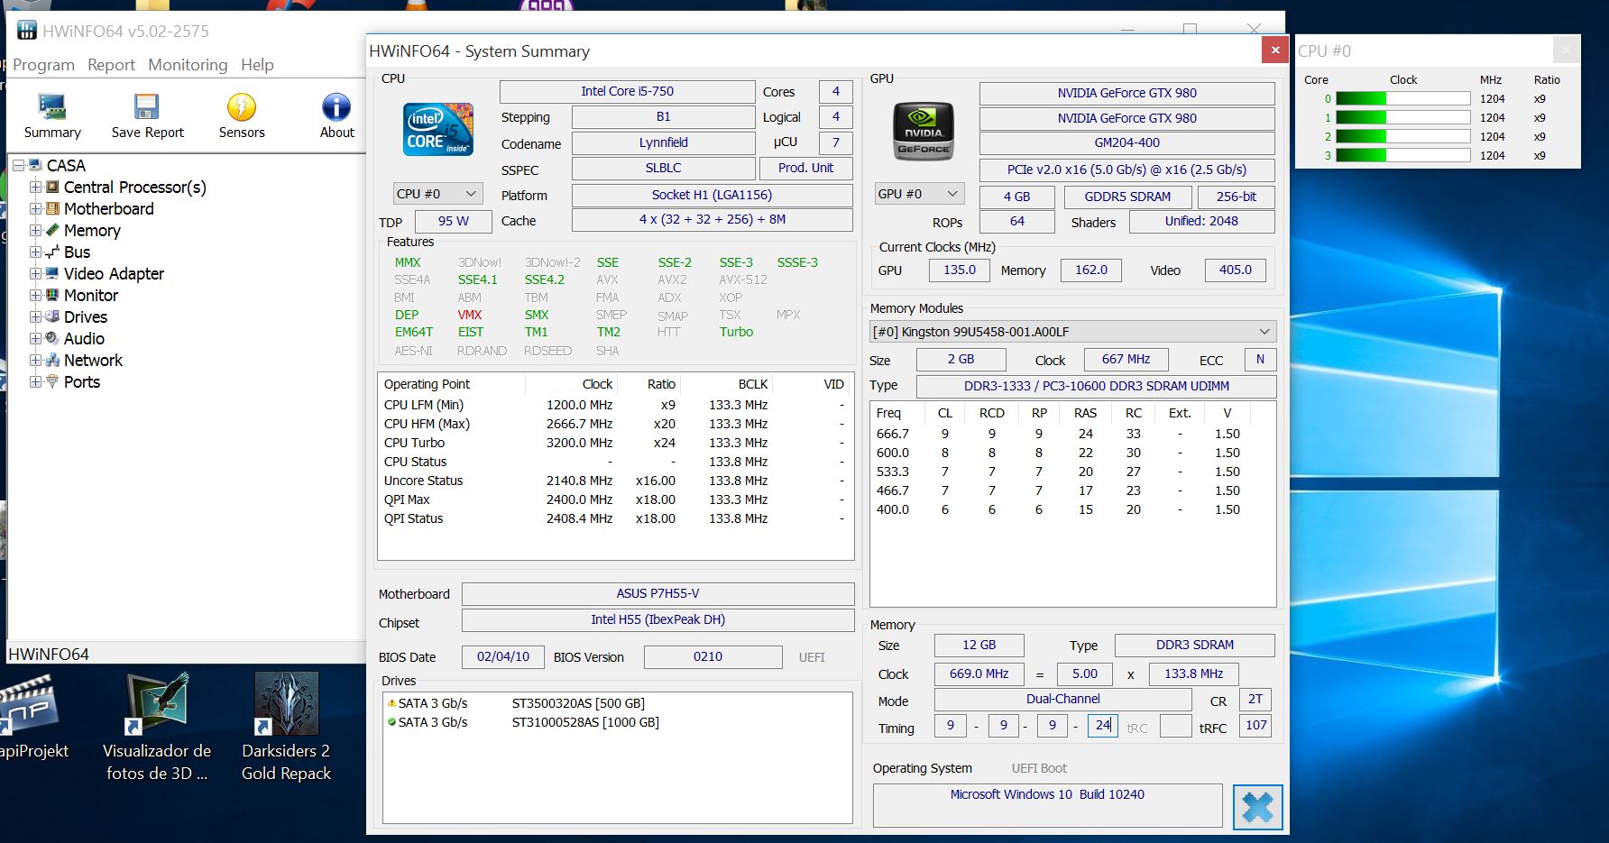Select the CPU Turbo operating point row
1609x843 pixels.
point(615,443)
